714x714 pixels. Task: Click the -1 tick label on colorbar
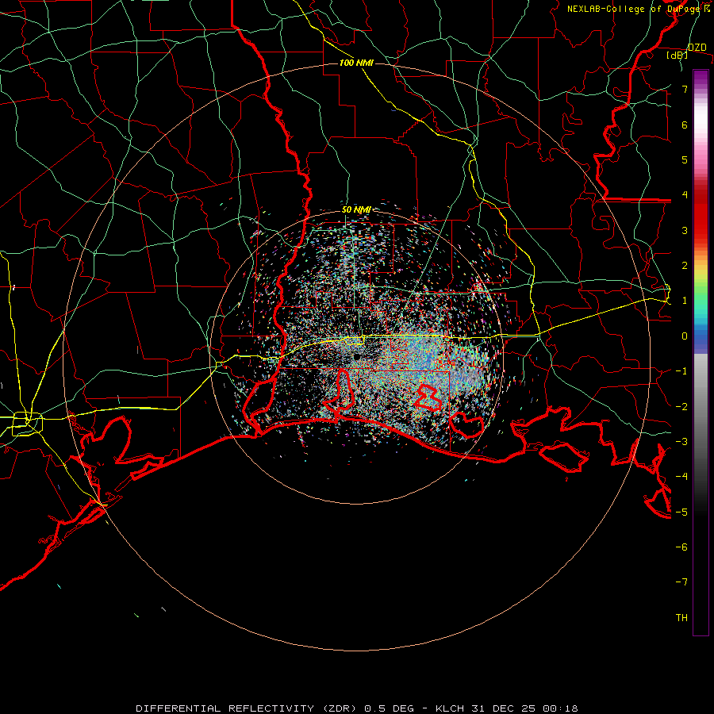pyautogui.click(x=681, y=371)
